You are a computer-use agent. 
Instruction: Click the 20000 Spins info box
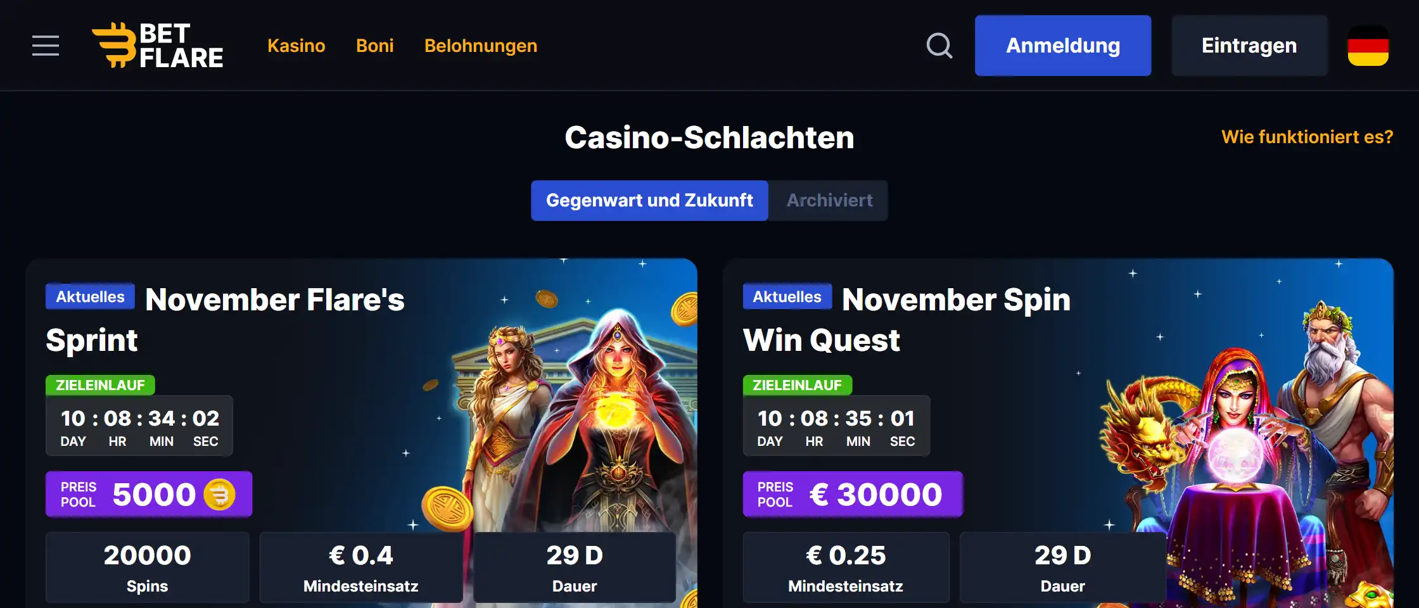click(147, 567)
